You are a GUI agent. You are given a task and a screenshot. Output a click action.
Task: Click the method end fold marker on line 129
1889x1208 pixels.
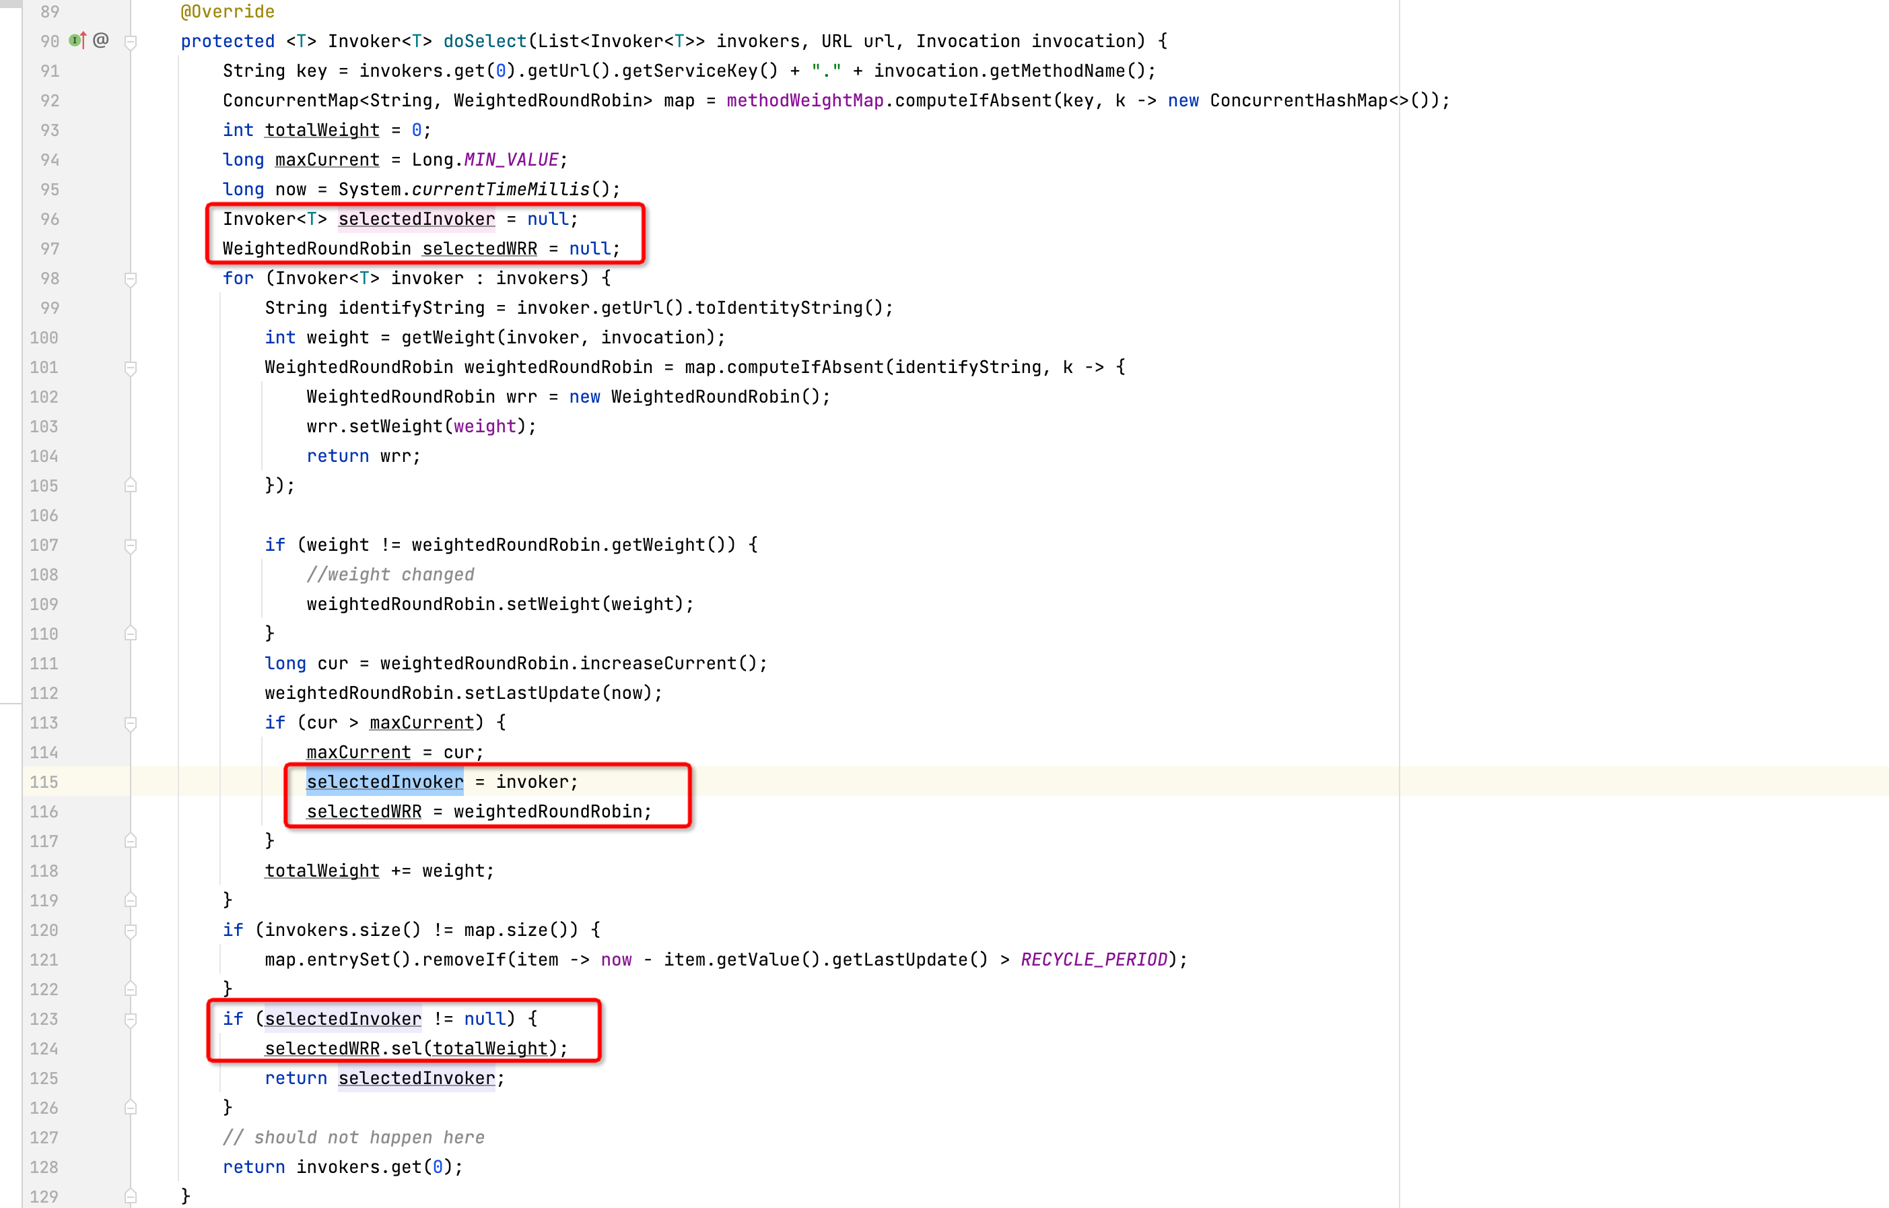tap(131, 1197)
